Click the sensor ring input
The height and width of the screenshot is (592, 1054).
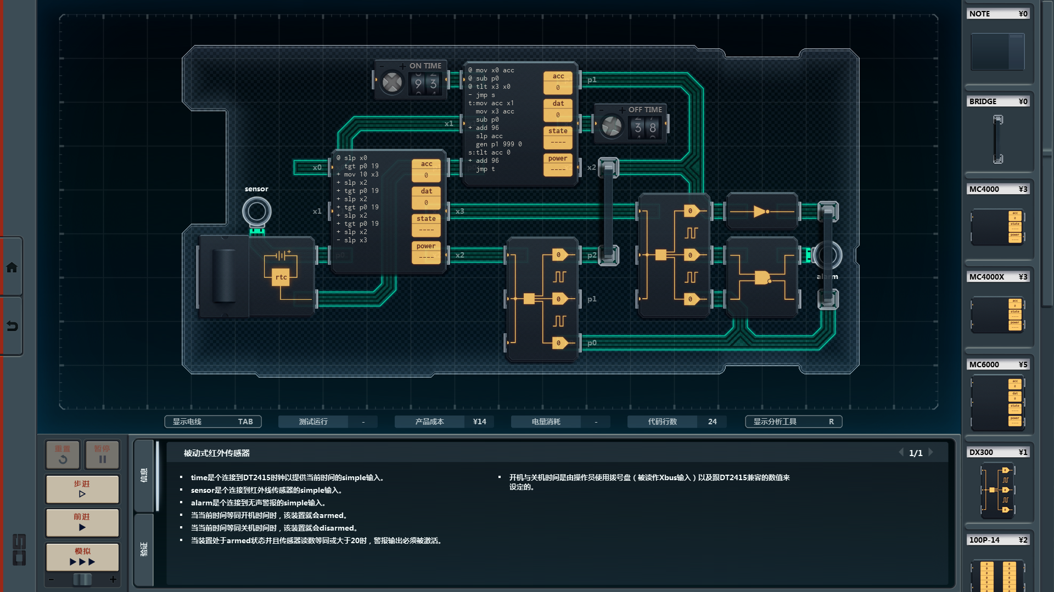tap(256, 211)
